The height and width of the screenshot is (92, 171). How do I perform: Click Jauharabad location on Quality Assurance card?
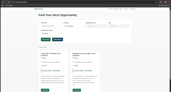(83, 62)
